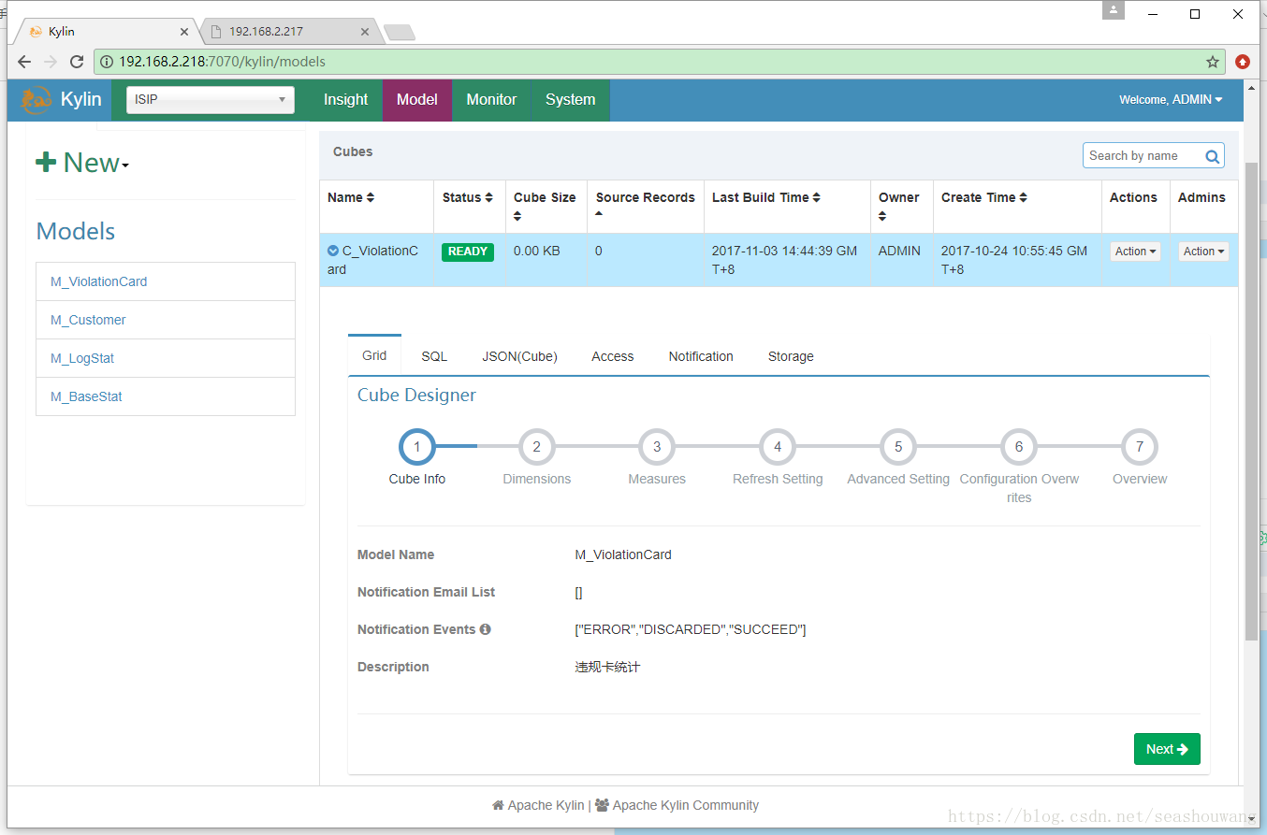Switch to the Access tab
The width and height of the screenshot is (1267, 835).
coord(613,356)
